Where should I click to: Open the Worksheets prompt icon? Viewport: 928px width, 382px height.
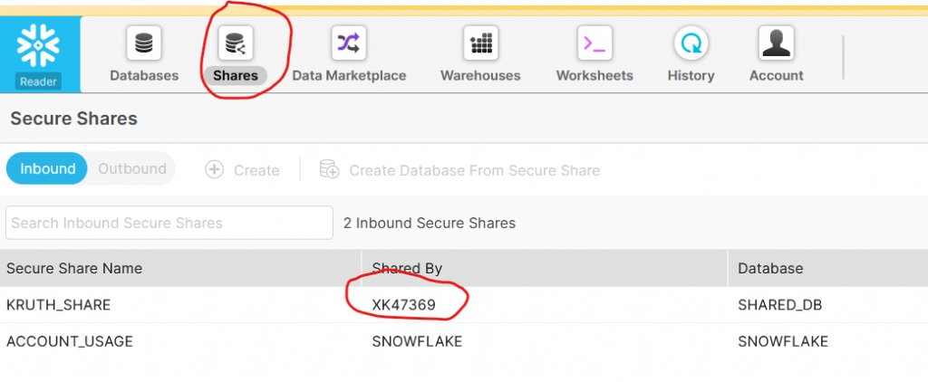point(594,43)
